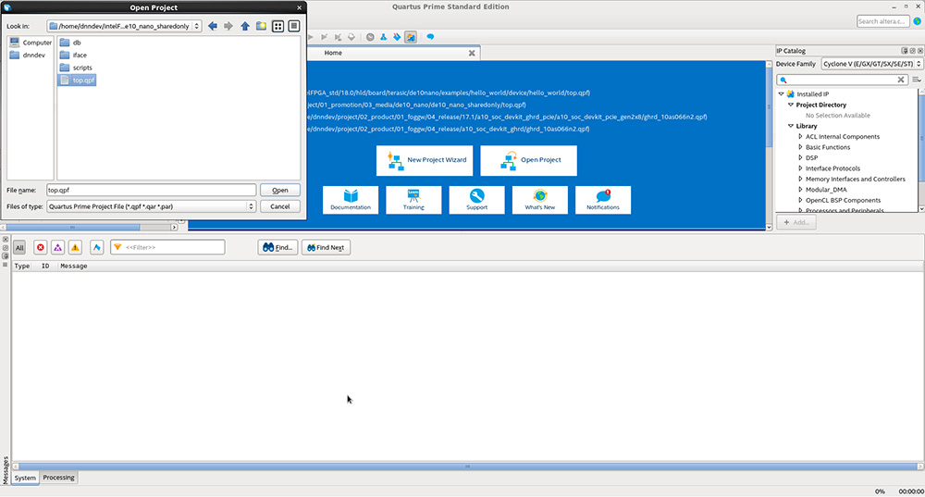Launch New Project Wizard
The width and height of the screenshot is (925, 497).
pos(425,160)
